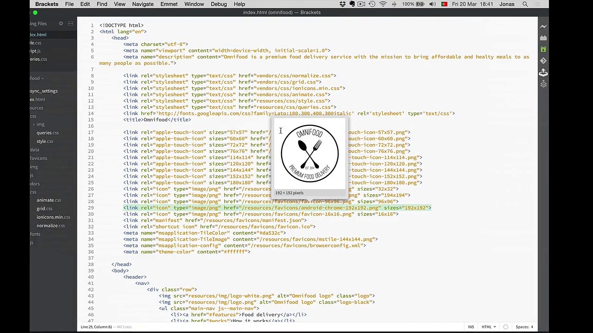This screenshot has height=333, width=593.
Task: Open queries.css under resources css folder
Action: [48, 133]
